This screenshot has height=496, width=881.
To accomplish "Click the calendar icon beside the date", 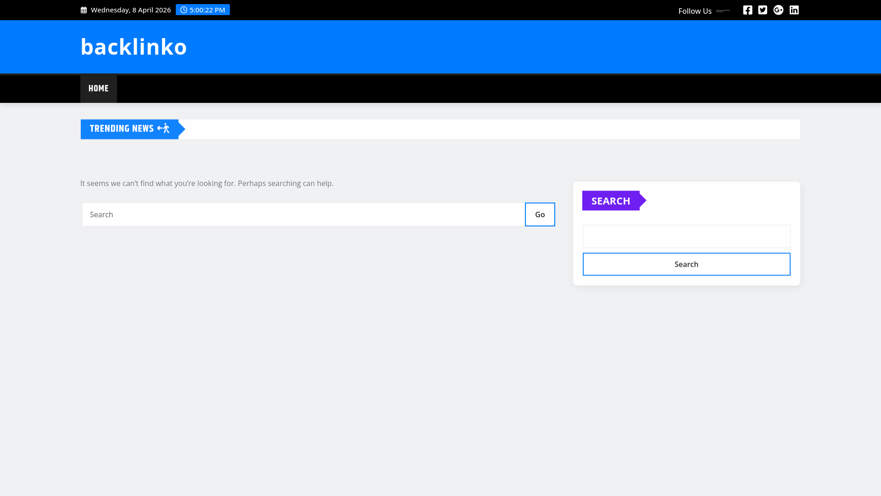I will pyautogui.click(x=84, y=10).
